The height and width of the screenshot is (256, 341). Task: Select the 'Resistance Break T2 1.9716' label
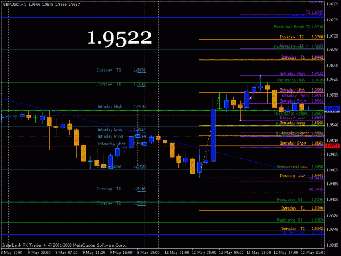tap(298, 27)
